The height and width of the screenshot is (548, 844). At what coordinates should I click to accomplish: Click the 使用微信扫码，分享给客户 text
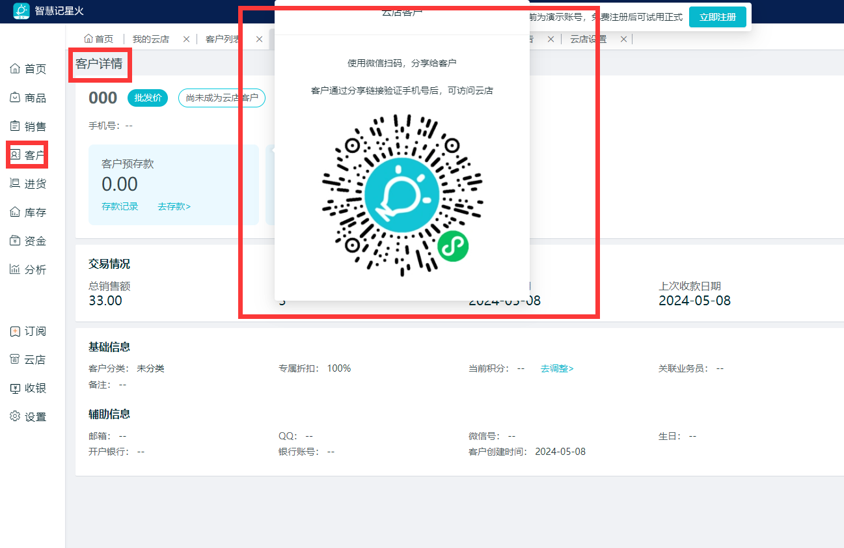click(x=402, y=63)
